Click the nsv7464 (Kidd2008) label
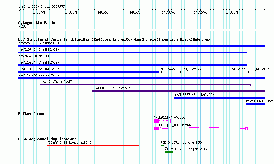 pyautogui.click(x=35, y=56)
